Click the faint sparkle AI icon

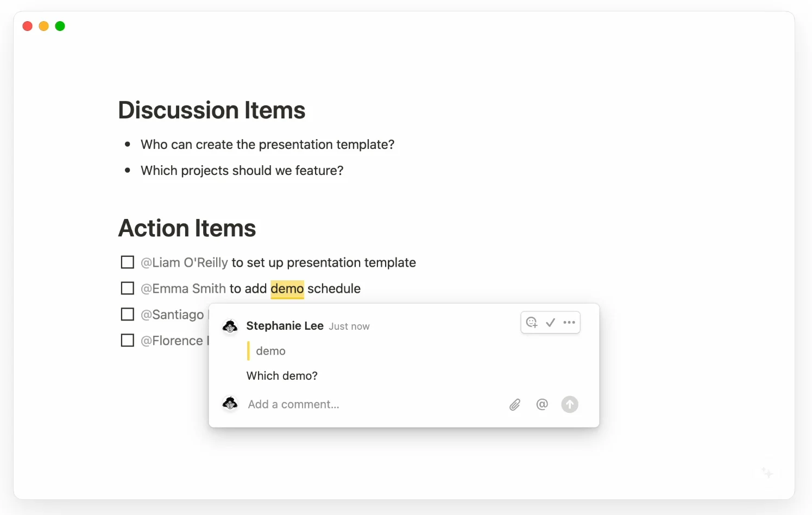click(x=767, y=473)
